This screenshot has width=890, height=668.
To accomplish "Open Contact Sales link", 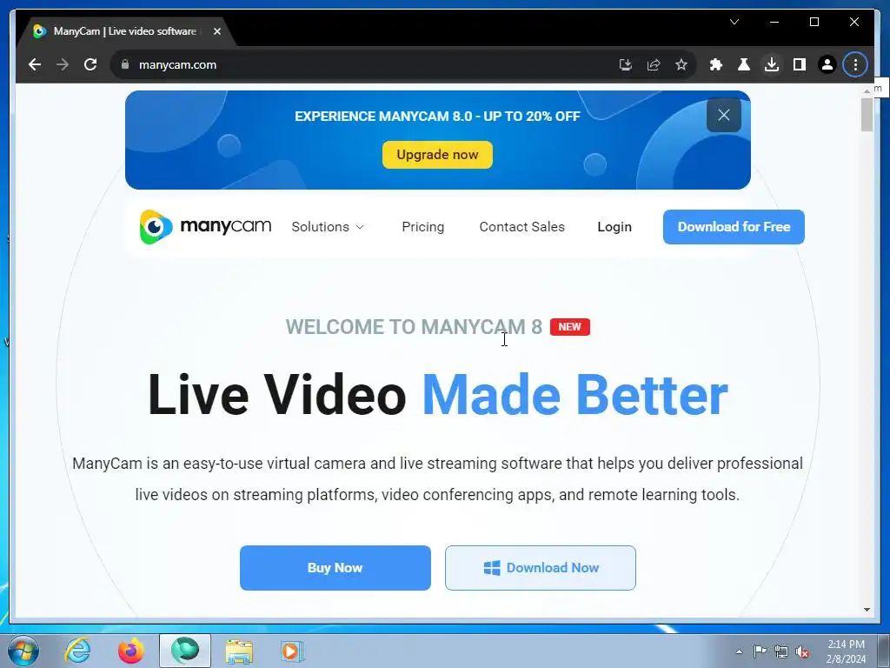I will 521,227.
